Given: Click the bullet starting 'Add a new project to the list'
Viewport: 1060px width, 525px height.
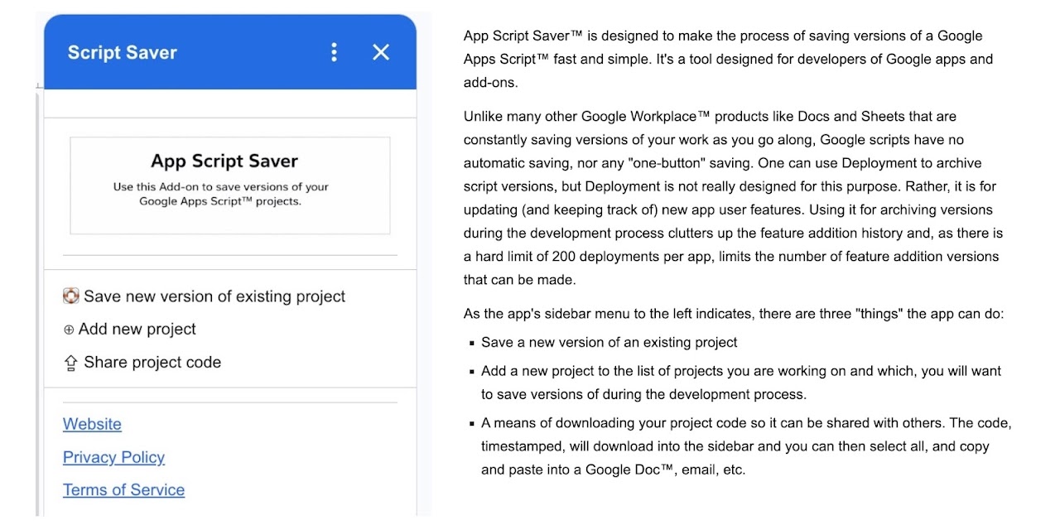Looking at the screenshot, I should tap(741, 383).
